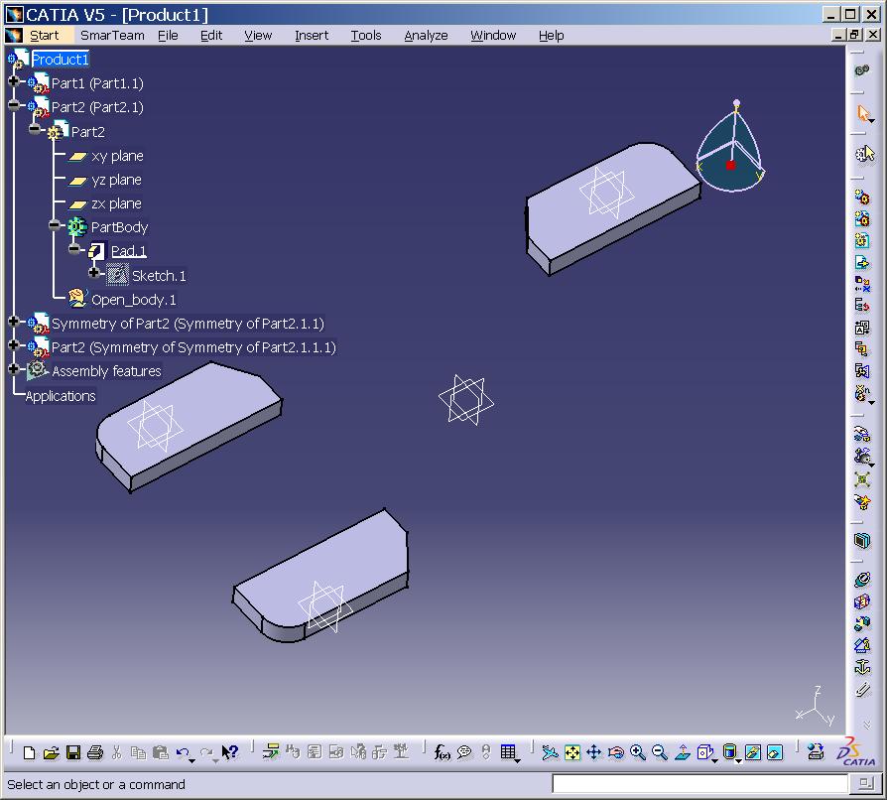Activate Fly mode airplane icon
The height and width of the screenshot is (800, 887).
tap(550, 752)
